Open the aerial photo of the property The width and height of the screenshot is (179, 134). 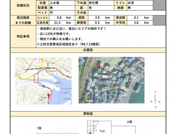pyautogui.click(x=112, y=80)
